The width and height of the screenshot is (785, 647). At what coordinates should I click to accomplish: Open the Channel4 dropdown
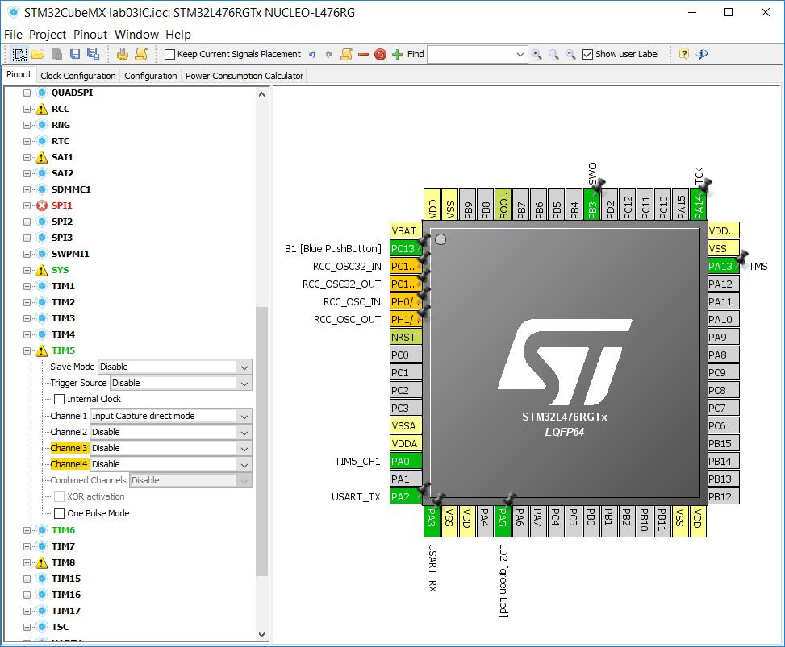click(171, 464)
